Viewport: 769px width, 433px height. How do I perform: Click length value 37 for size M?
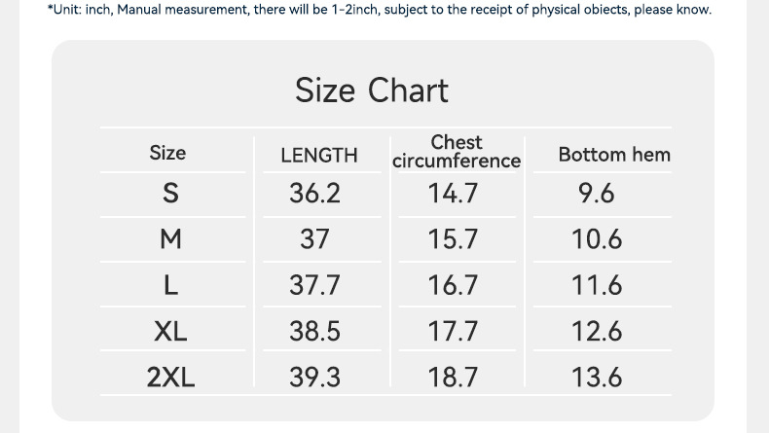[314, 239]
